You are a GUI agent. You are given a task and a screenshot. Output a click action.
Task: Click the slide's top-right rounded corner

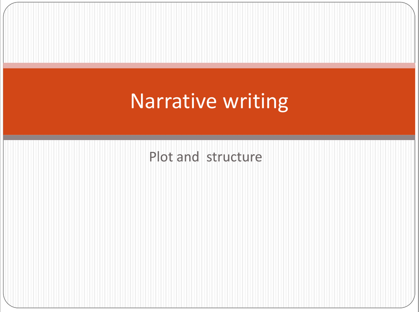412,6
